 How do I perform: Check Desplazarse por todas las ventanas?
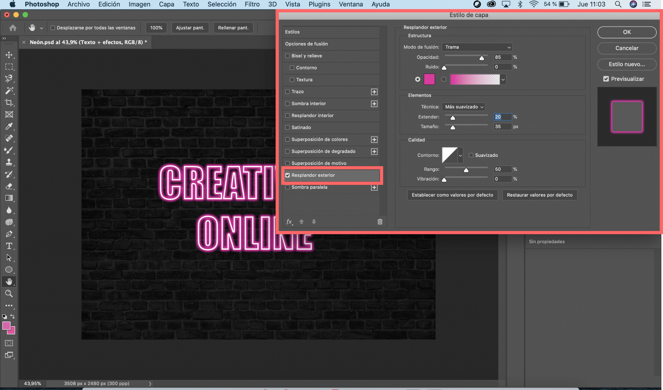click(53, 28)
